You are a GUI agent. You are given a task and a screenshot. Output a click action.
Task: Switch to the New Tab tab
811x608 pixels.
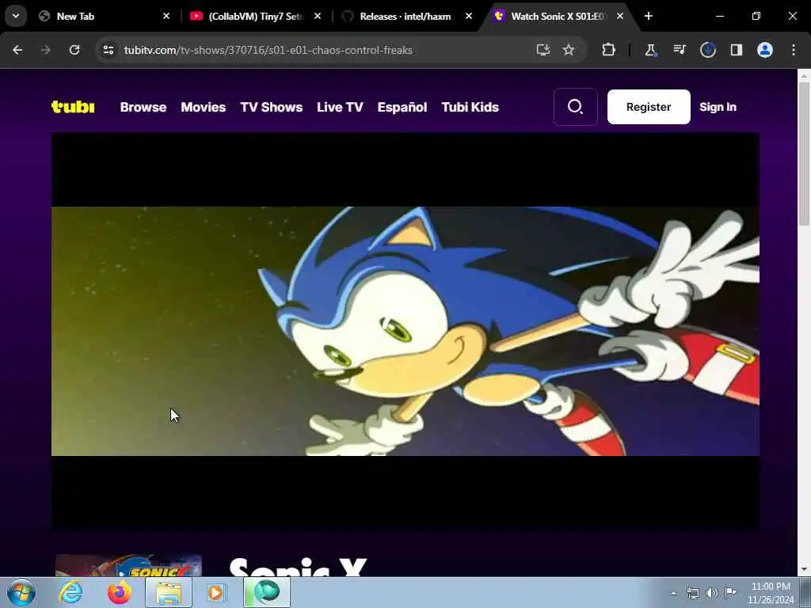tap(102, 16)
